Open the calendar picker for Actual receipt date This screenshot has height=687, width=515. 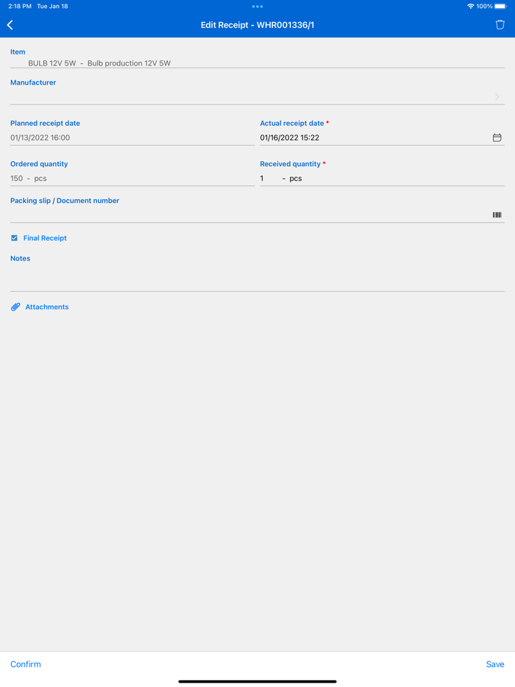pyautogui.click(x=497, y=137)
